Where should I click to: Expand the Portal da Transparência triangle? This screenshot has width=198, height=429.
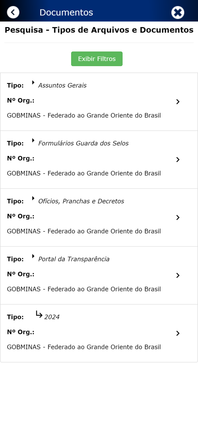33,256
